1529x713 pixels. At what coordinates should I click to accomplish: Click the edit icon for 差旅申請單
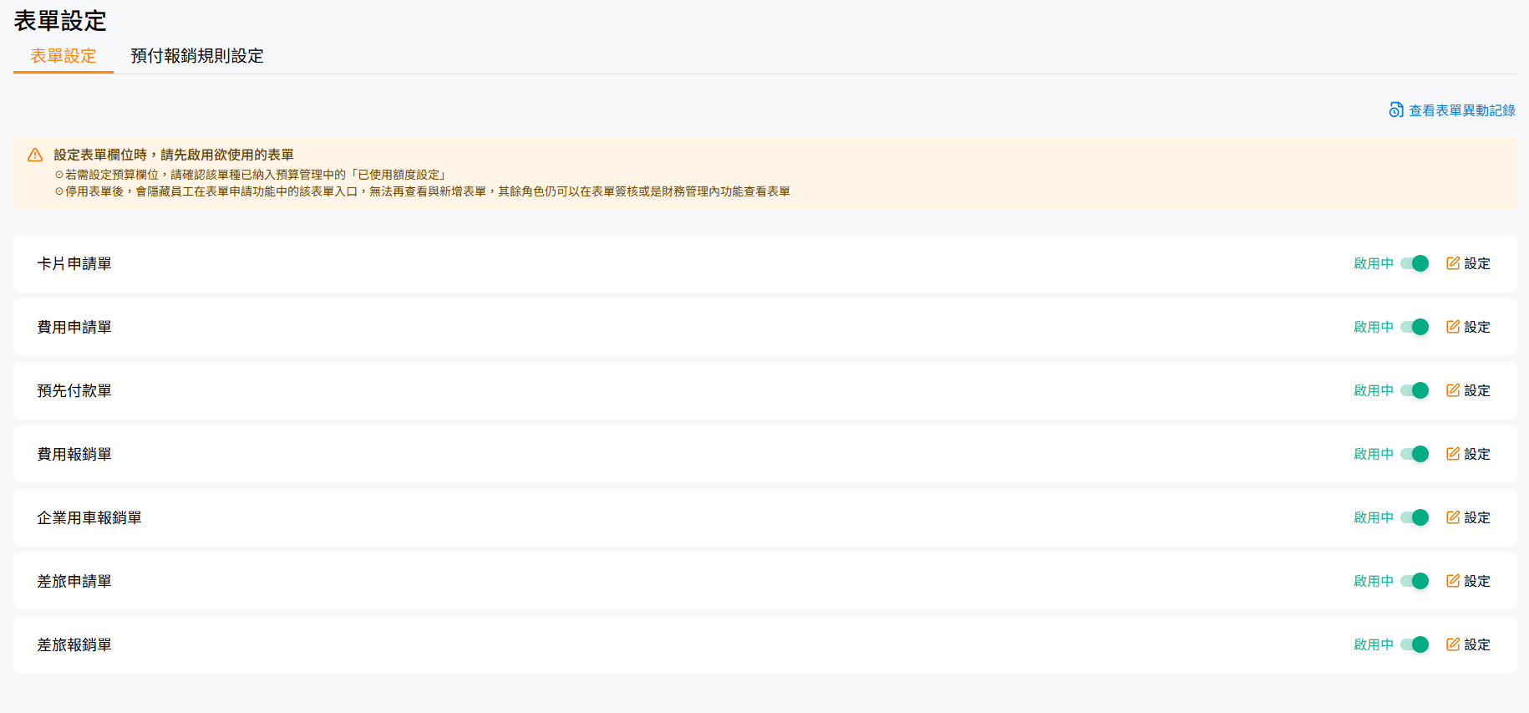click(1453, 581)
